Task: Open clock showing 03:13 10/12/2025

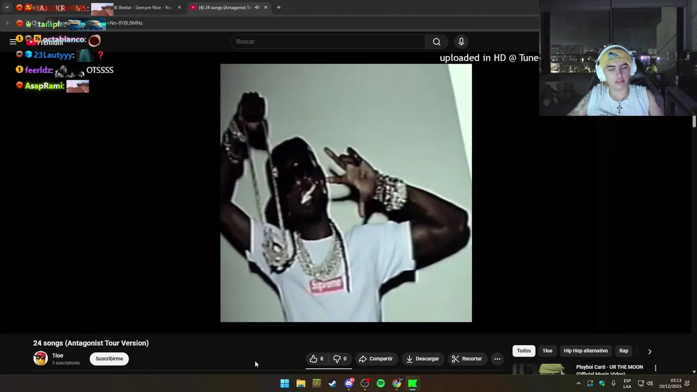Action: click(x=670, y=383)
